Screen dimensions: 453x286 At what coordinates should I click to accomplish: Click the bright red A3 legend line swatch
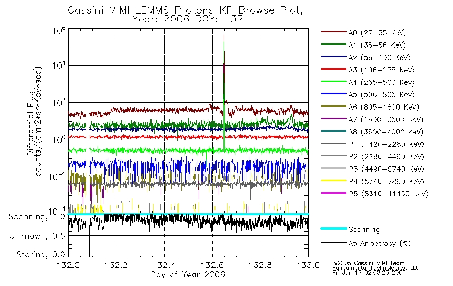click(334, 69)
